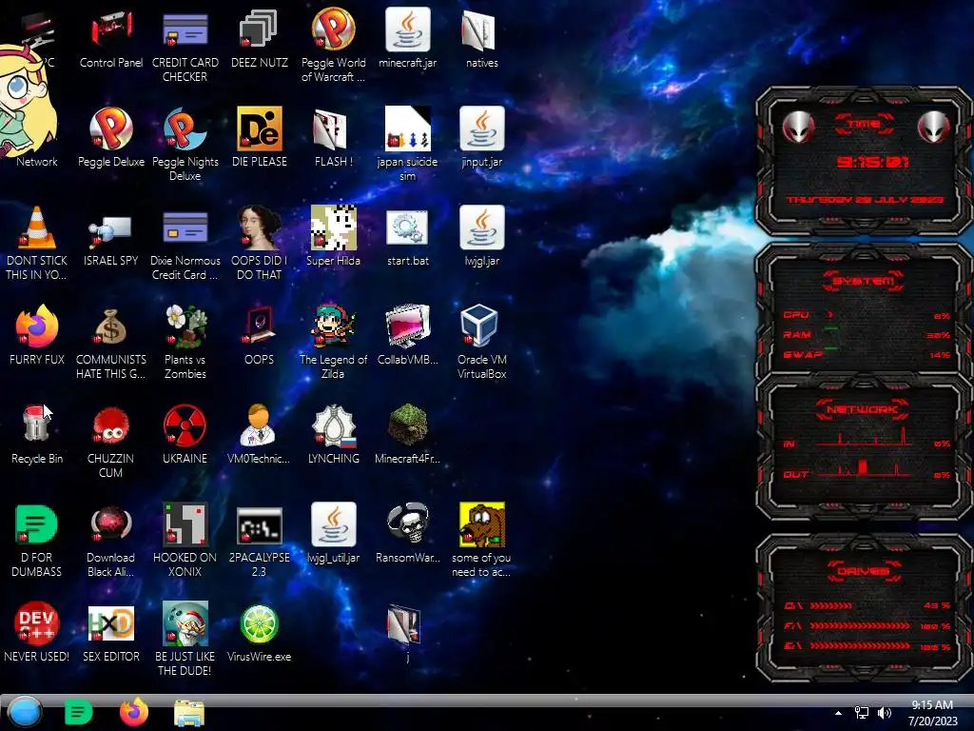Click the left alien head in Time widget

coord(798,128)
